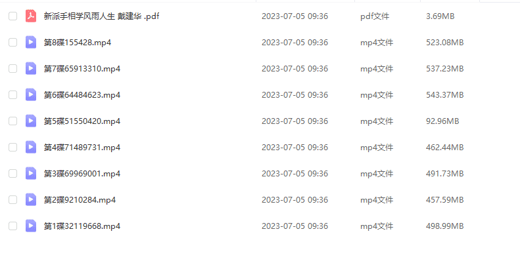Open file 新派手相学风雨人生 戴建华 .pdf

[101, 16]
